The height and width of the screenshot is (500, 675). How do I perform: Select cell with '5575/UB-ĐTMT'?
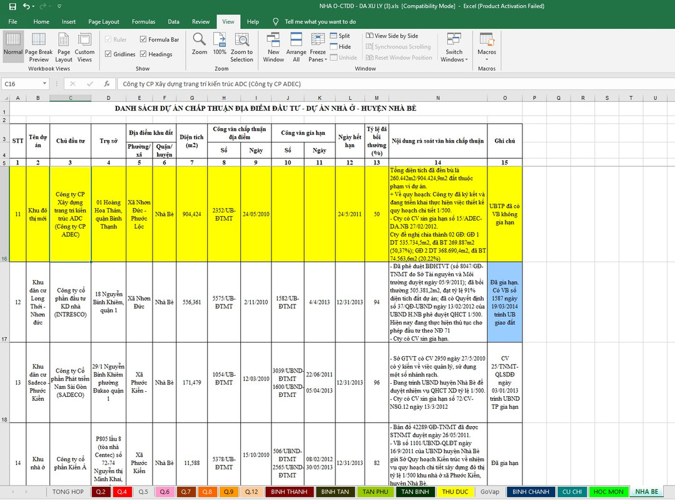[224, 302]
